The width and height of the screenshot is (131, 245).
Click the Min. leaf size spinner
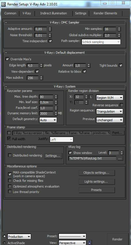click(56, 102)
